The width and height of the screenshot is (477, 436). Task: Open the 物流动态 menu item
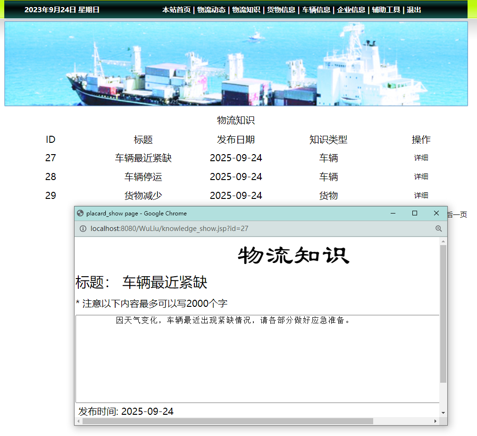210,9
